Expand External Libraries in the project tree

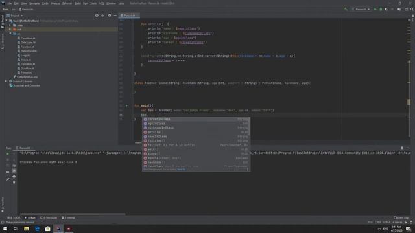(6, 81)
